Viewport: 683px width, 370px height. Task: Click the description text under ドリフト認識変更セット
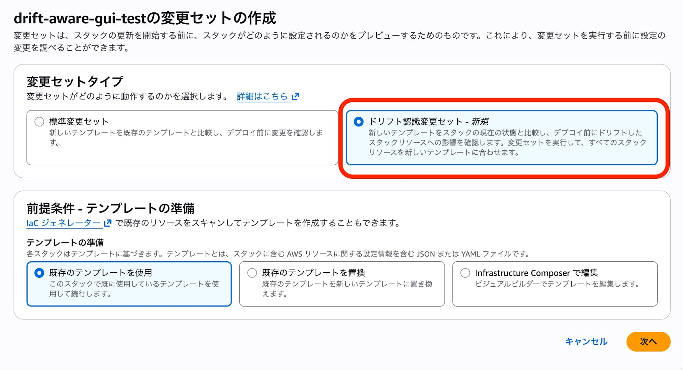pos(507,142)
